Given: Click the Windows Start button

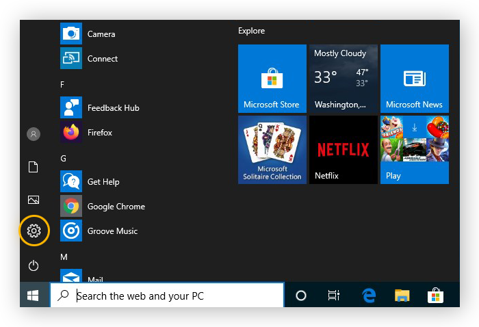Looking at the screenshot, I should pyautogui.click(x=33, y=296).
